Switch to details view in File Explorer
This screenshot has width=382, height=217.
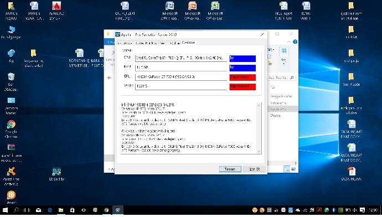(287, 169)
